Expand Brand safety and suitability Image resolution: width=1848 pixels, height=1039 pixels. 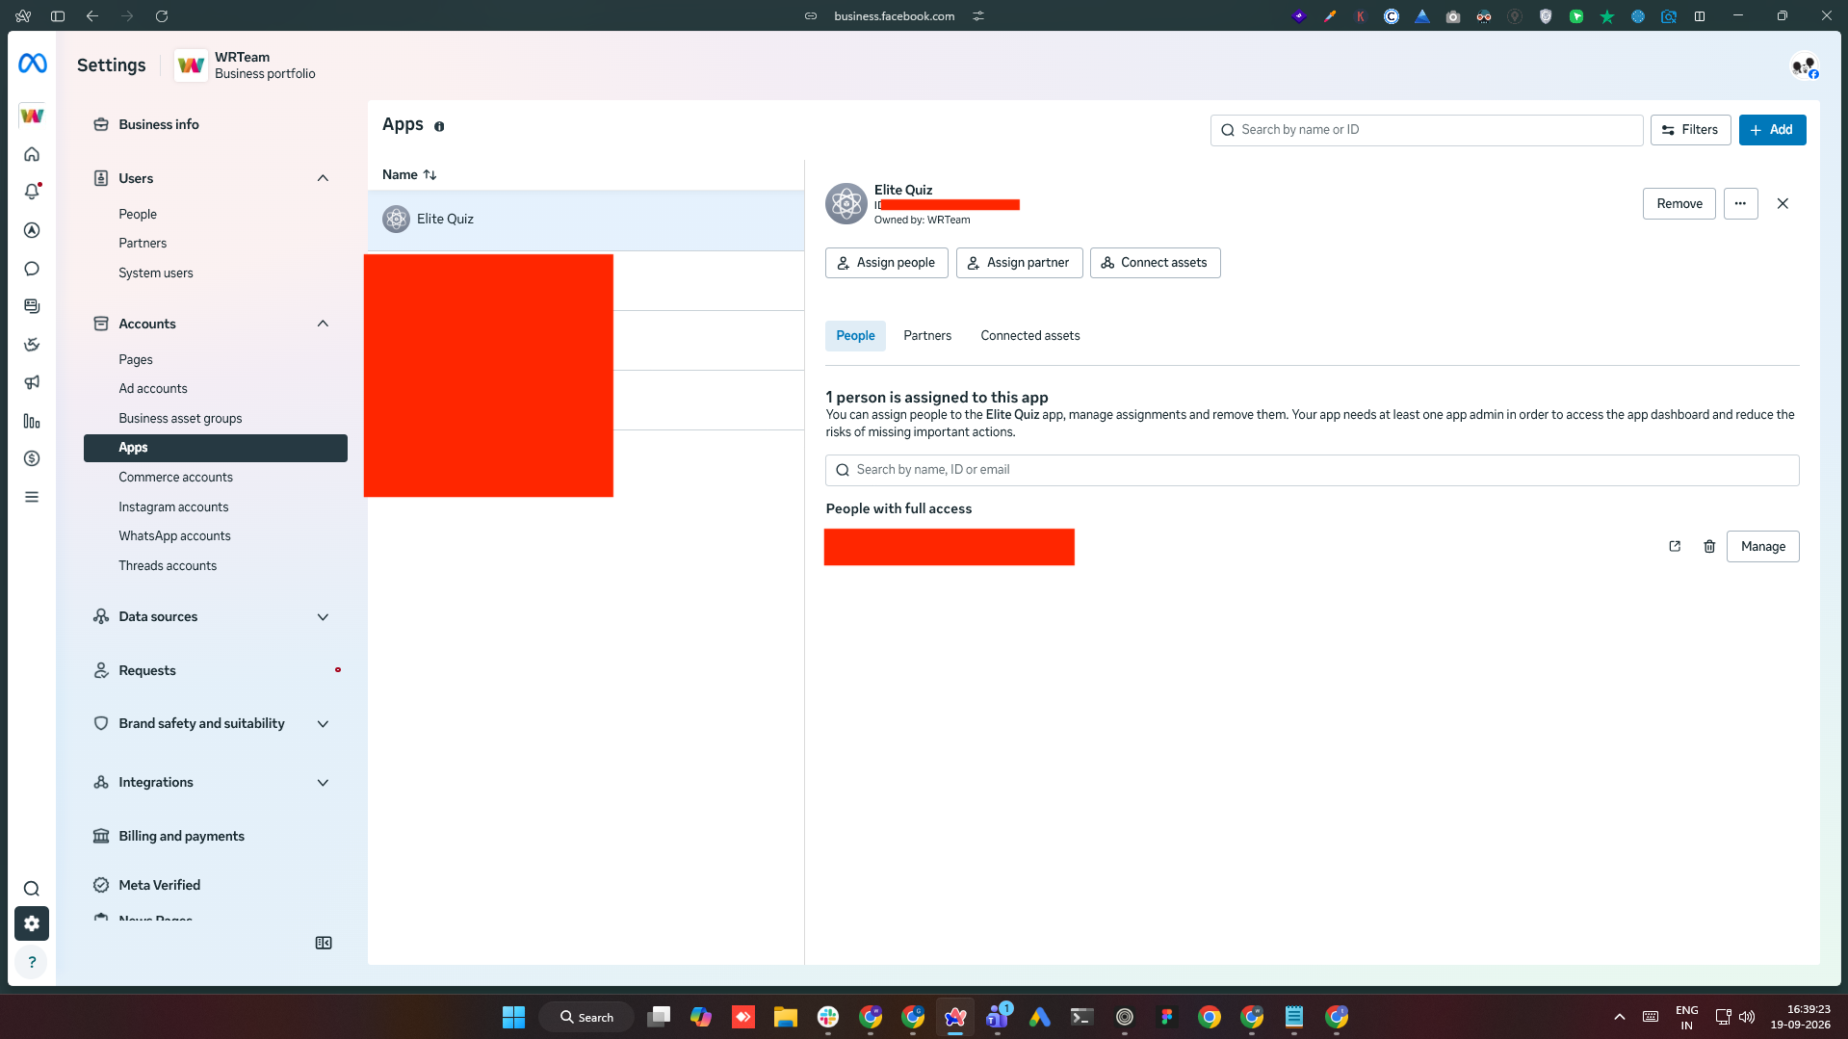coord(323,723)
